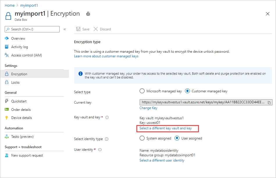This screenshot has height=178, width=276.
Task: Open the Overview menu item
Action: pyautogui.click(x=18, y=38)
